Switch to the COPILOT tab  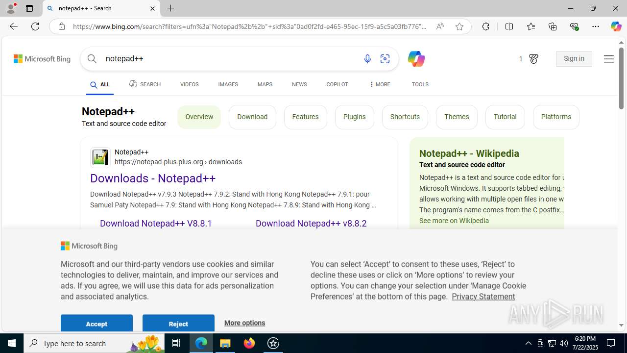337,84
